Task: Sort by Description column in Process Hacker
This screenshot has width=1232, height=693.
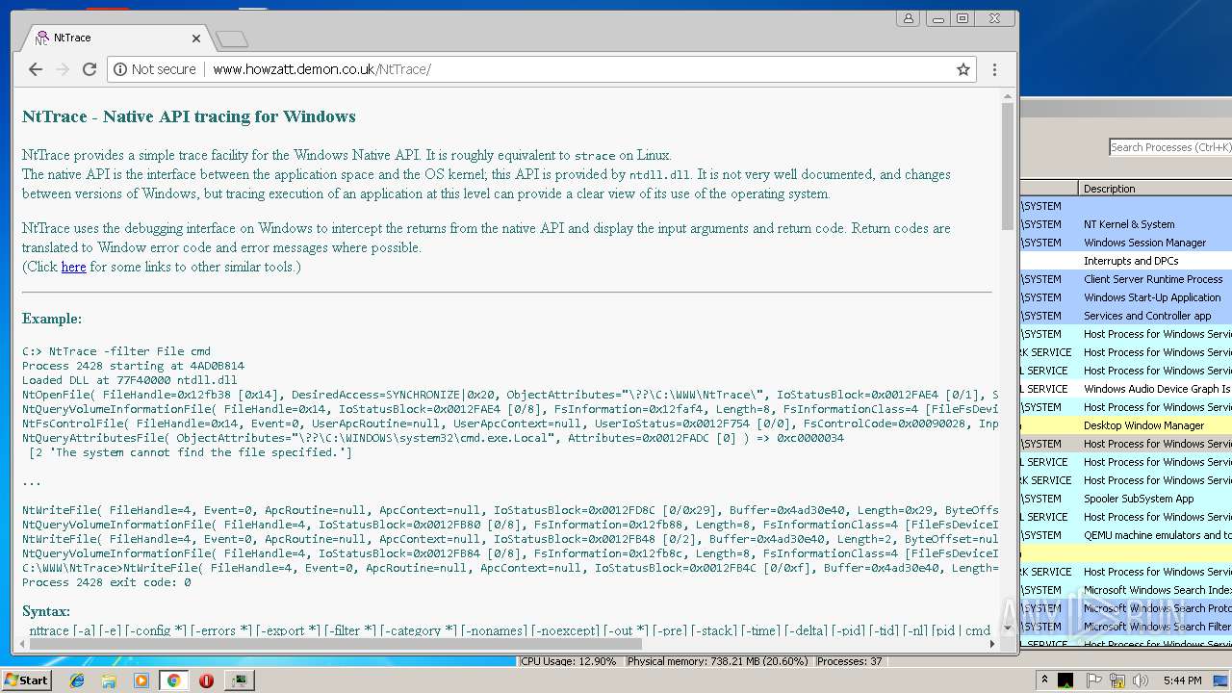Action: click(1155, 188)
